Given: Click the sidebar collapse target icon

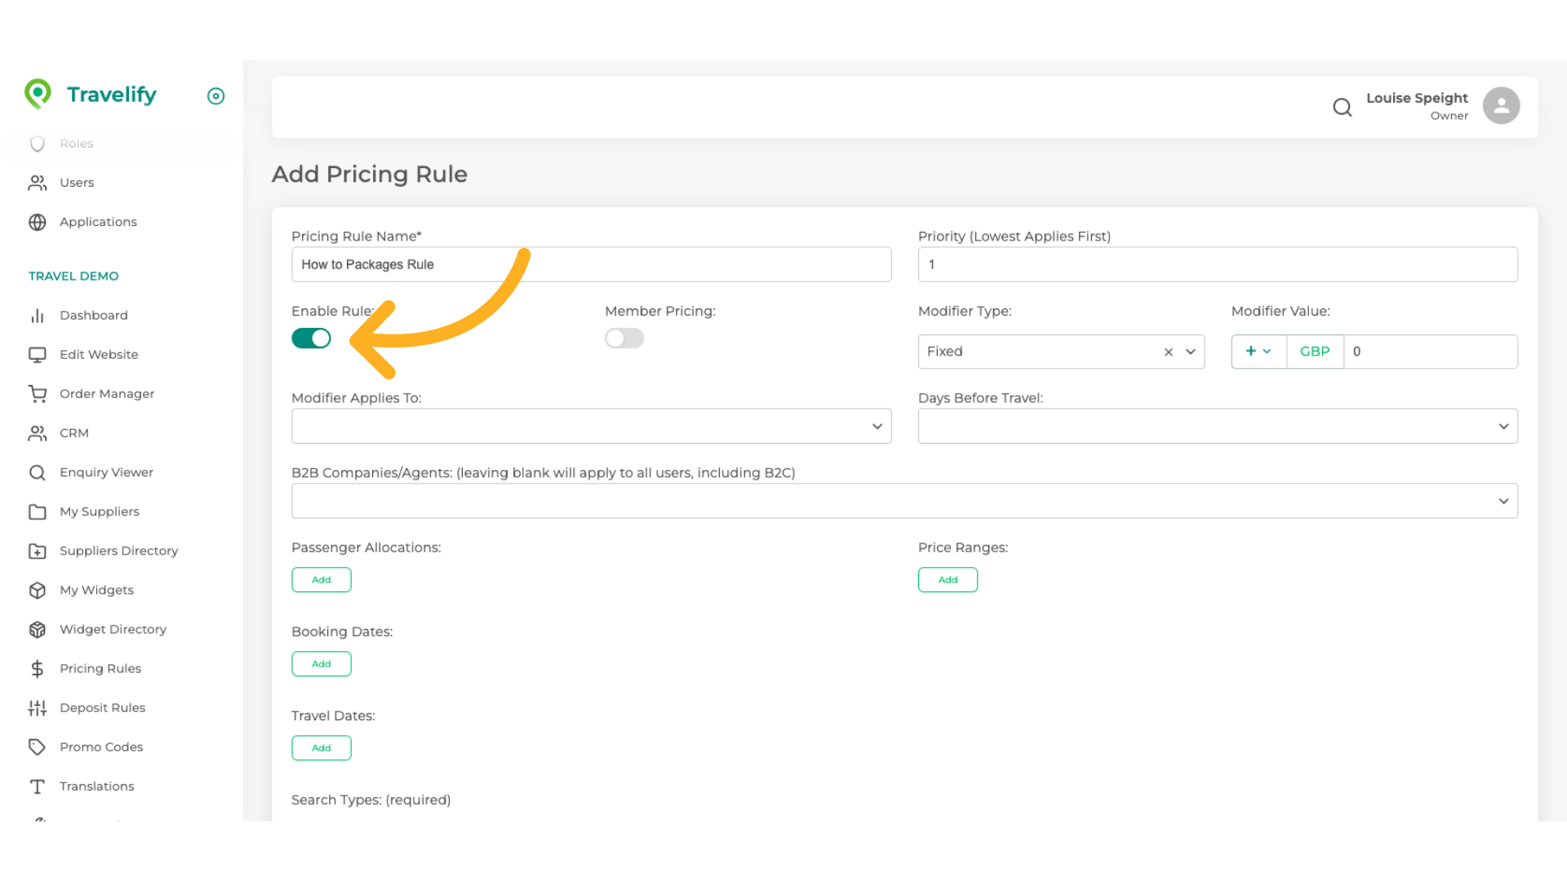Looking at the screenshot, I should pyautogui.click(x=215, y=96).
